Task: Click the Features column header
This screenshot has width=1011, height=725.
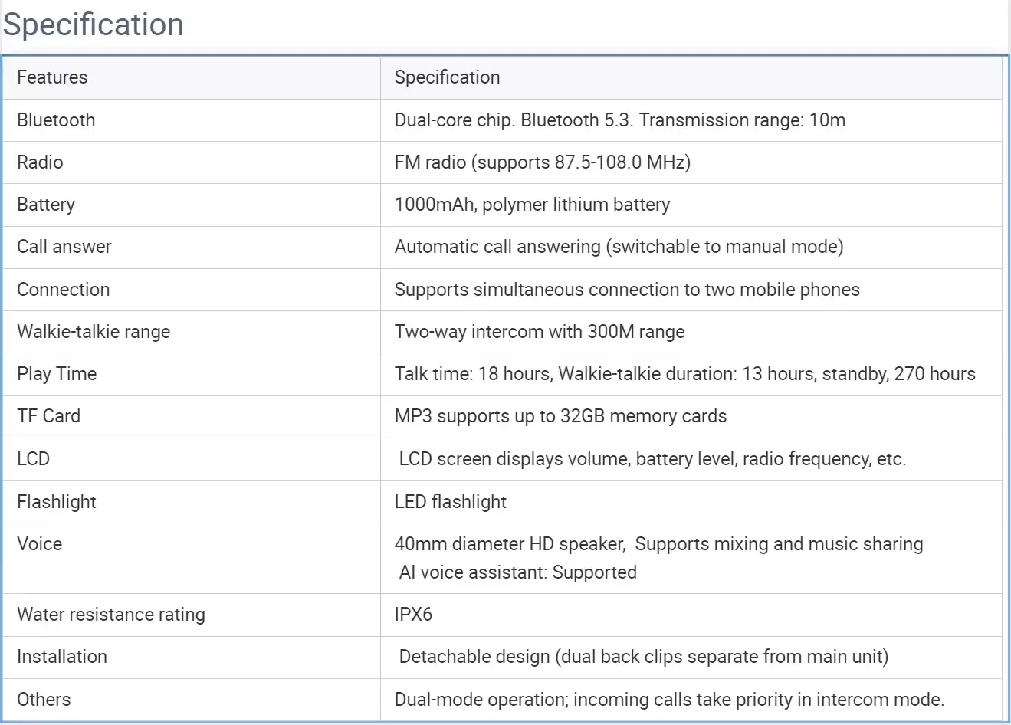Action: [52, 77]
